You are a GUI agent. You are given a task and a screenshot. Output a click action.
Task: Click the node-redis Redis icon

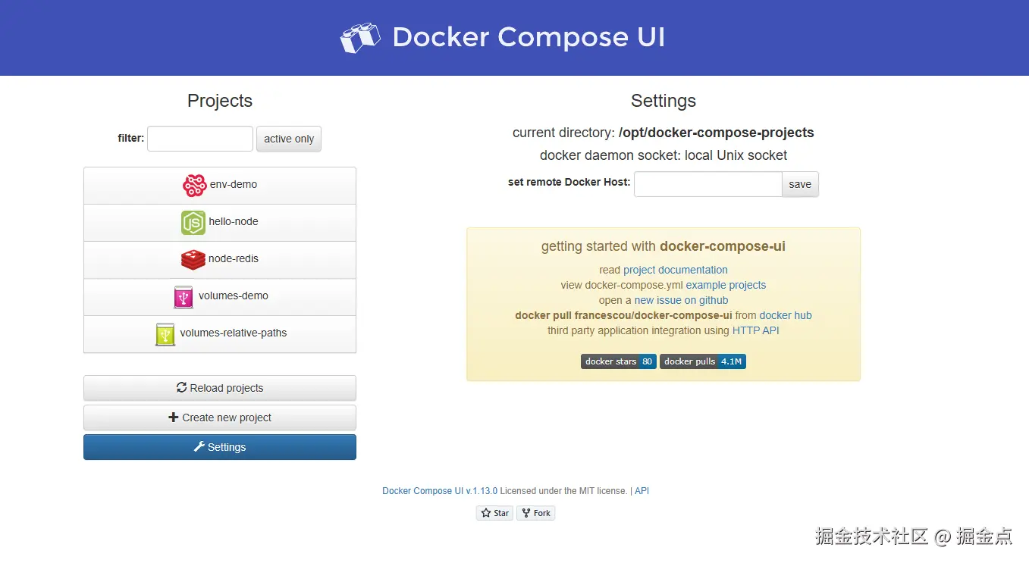[193, 259]
